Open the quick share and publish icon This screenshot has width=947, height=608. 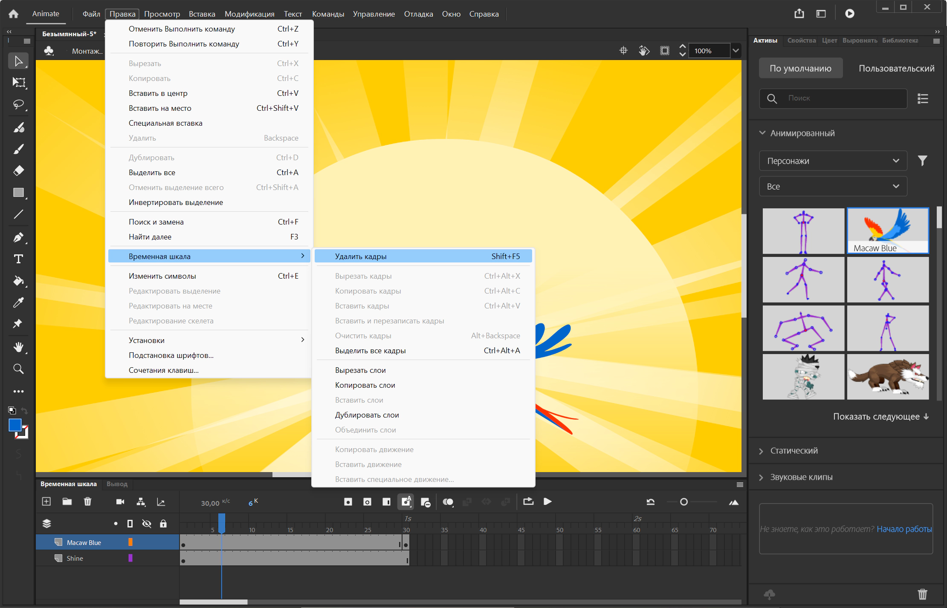click(799, 14)
